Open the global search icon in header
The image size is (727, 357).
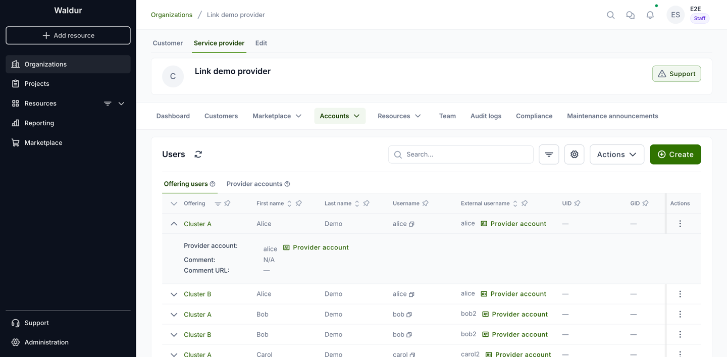(610, 15)
